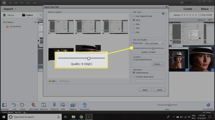Open the export dialog help icon
Screen dimensions: 215x120
tap(163, 13)
